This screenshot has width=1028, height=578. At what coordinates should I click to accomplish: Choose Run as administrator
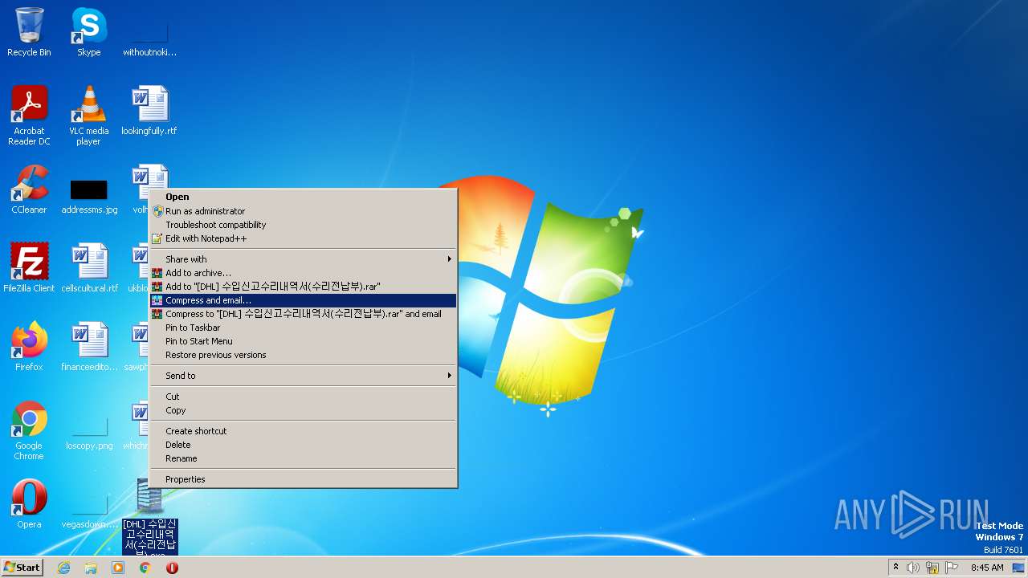tap(304, 211)
